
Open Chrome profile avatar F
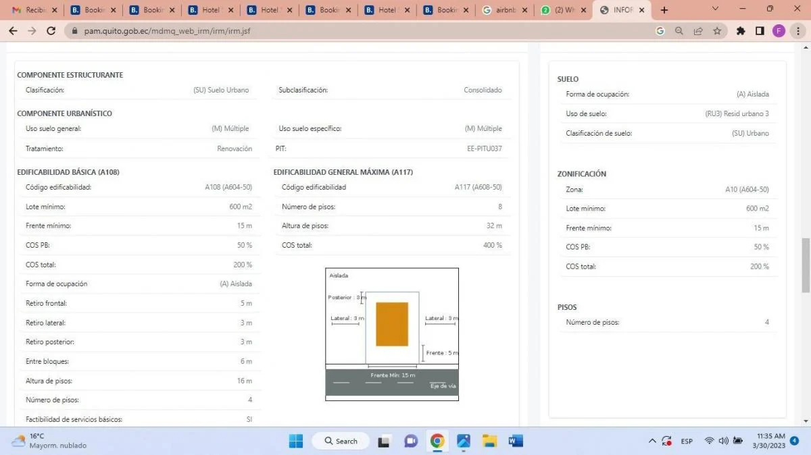[779, 31]
